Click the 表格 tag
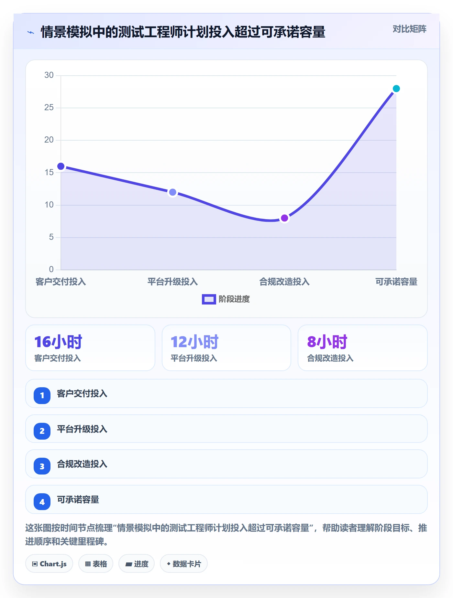This screenshot has height=598, width=453. 96,564
